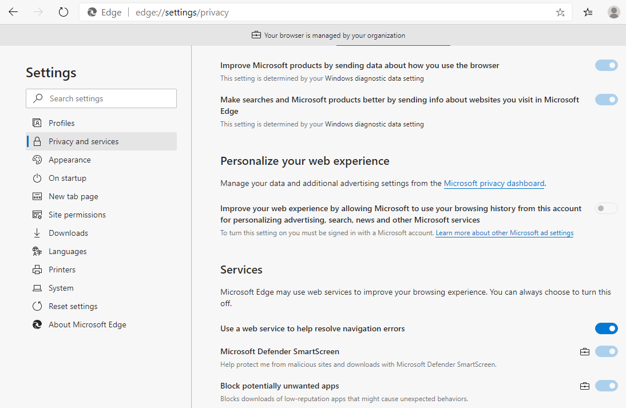
Task: Click the Printers icon
Action: tap(37, 270)
